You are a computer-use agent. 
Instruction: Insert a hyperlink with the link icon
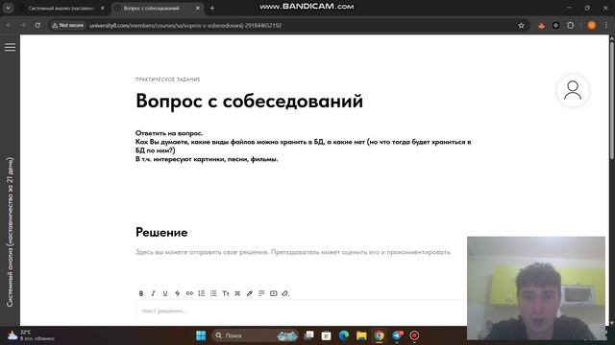(189, 293)
